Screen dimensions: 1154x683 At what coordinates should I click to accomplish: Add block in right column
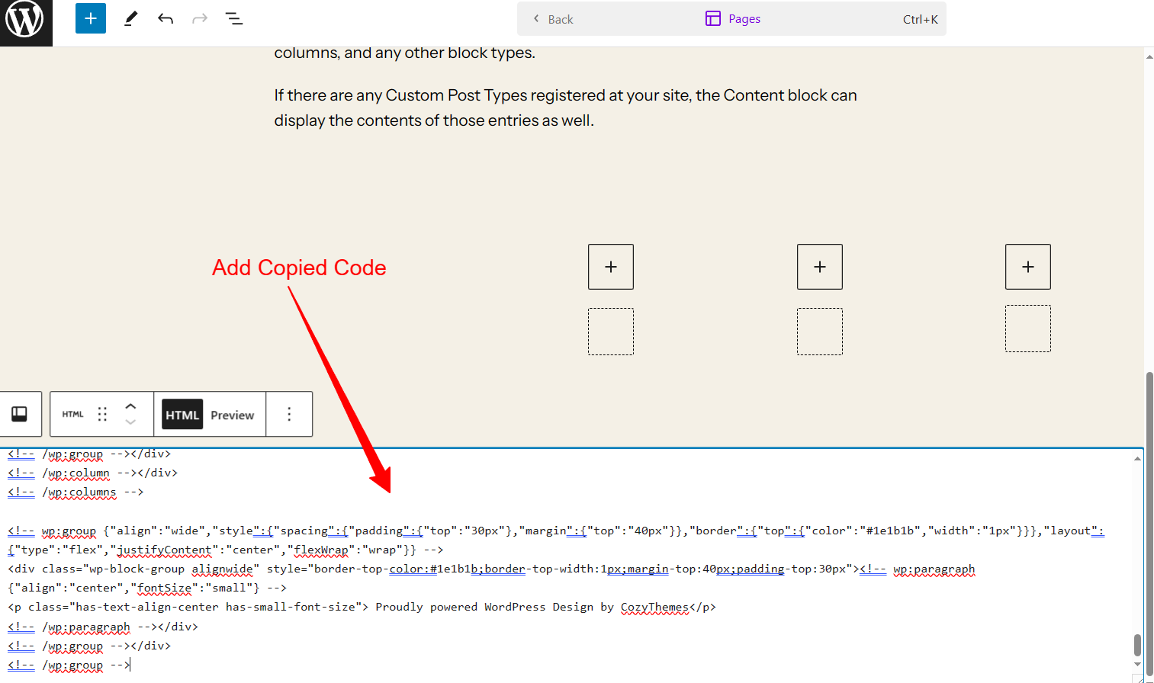pyautogui.click(x=1028, y=267)
